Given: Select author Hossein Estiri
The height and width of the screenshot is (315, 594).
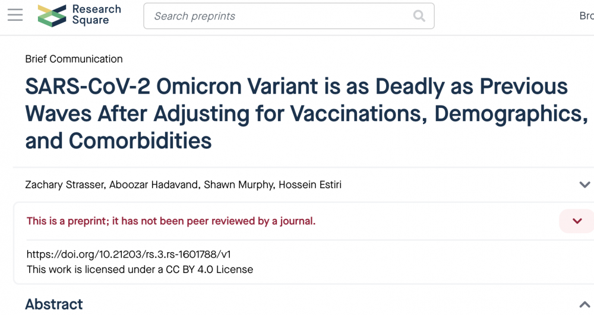Looking at the screenshot, I should (x=311, y=184).
